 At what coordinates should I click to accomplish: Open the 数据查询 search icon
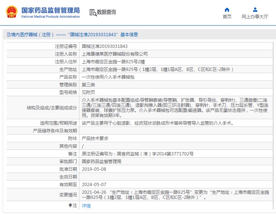(x=93, y=13)
